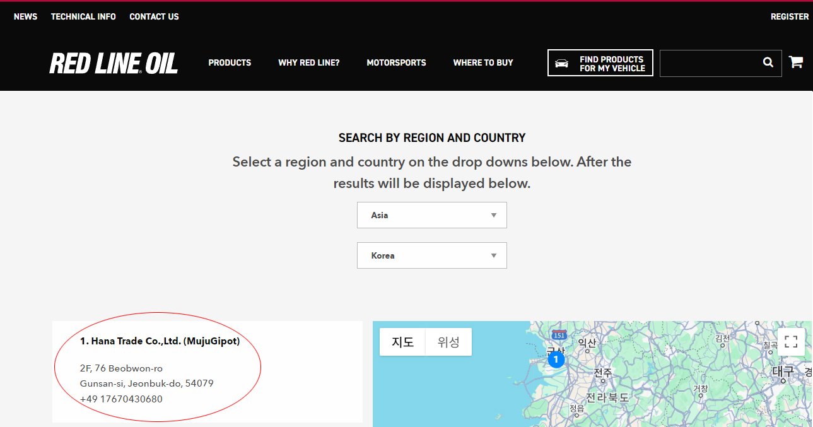Open the Technical Info link
813x427 pixels.
pos(83,17)
